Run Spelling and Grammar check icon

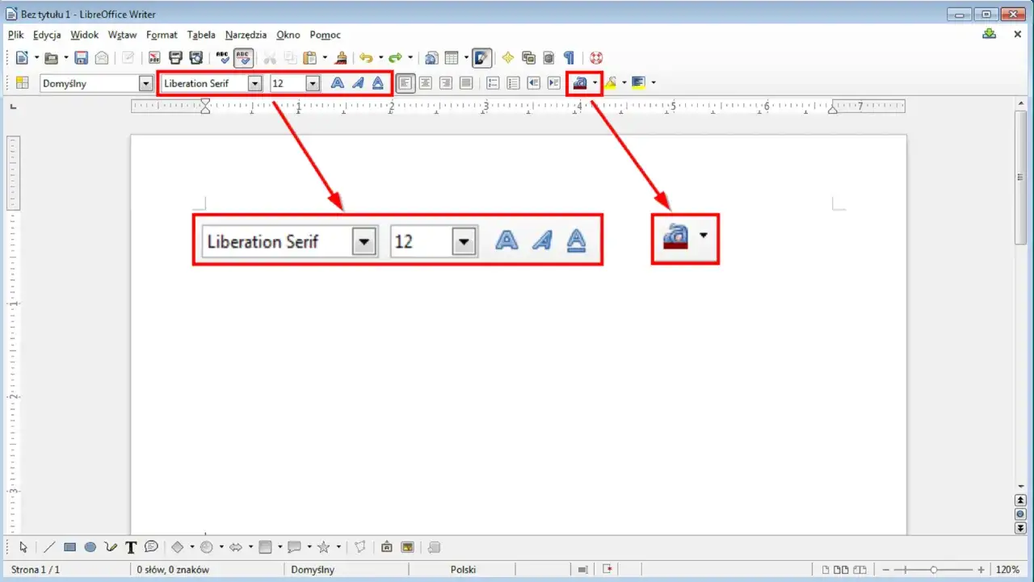tap(223, 57)
